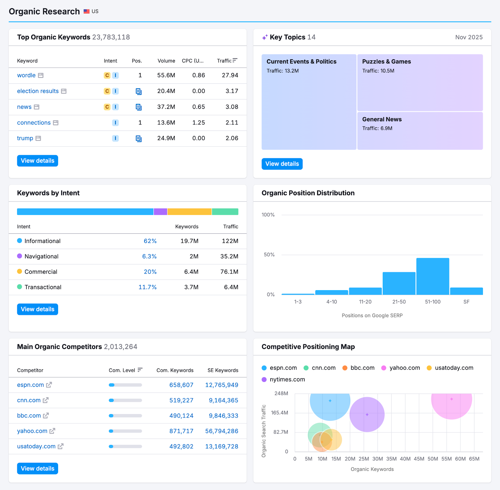Click the AI sparkle icon beside Key Topics
The height and width of the screenshot is (490, 500).
(264, 37)
